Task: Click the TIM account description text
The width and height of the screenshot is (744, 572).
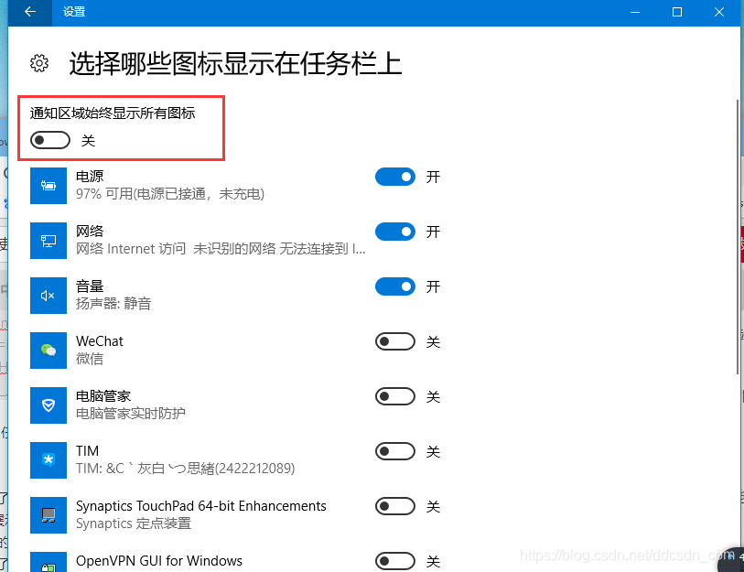Action: (x=185, y=469)
